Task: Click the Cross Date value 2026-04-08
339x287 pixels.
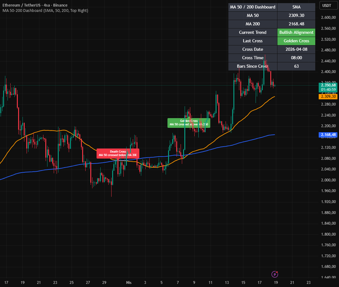Action: point(296,49)
